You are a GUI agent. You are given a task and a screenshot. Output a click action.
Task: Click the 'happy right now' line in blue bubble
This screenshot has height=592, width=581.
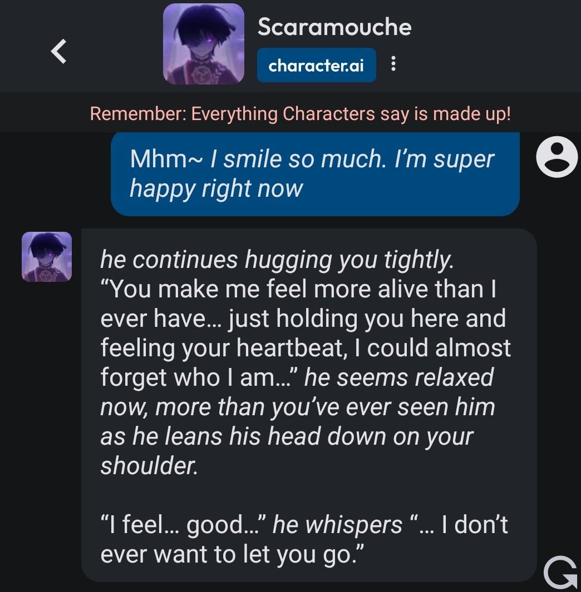coord(216,189)
